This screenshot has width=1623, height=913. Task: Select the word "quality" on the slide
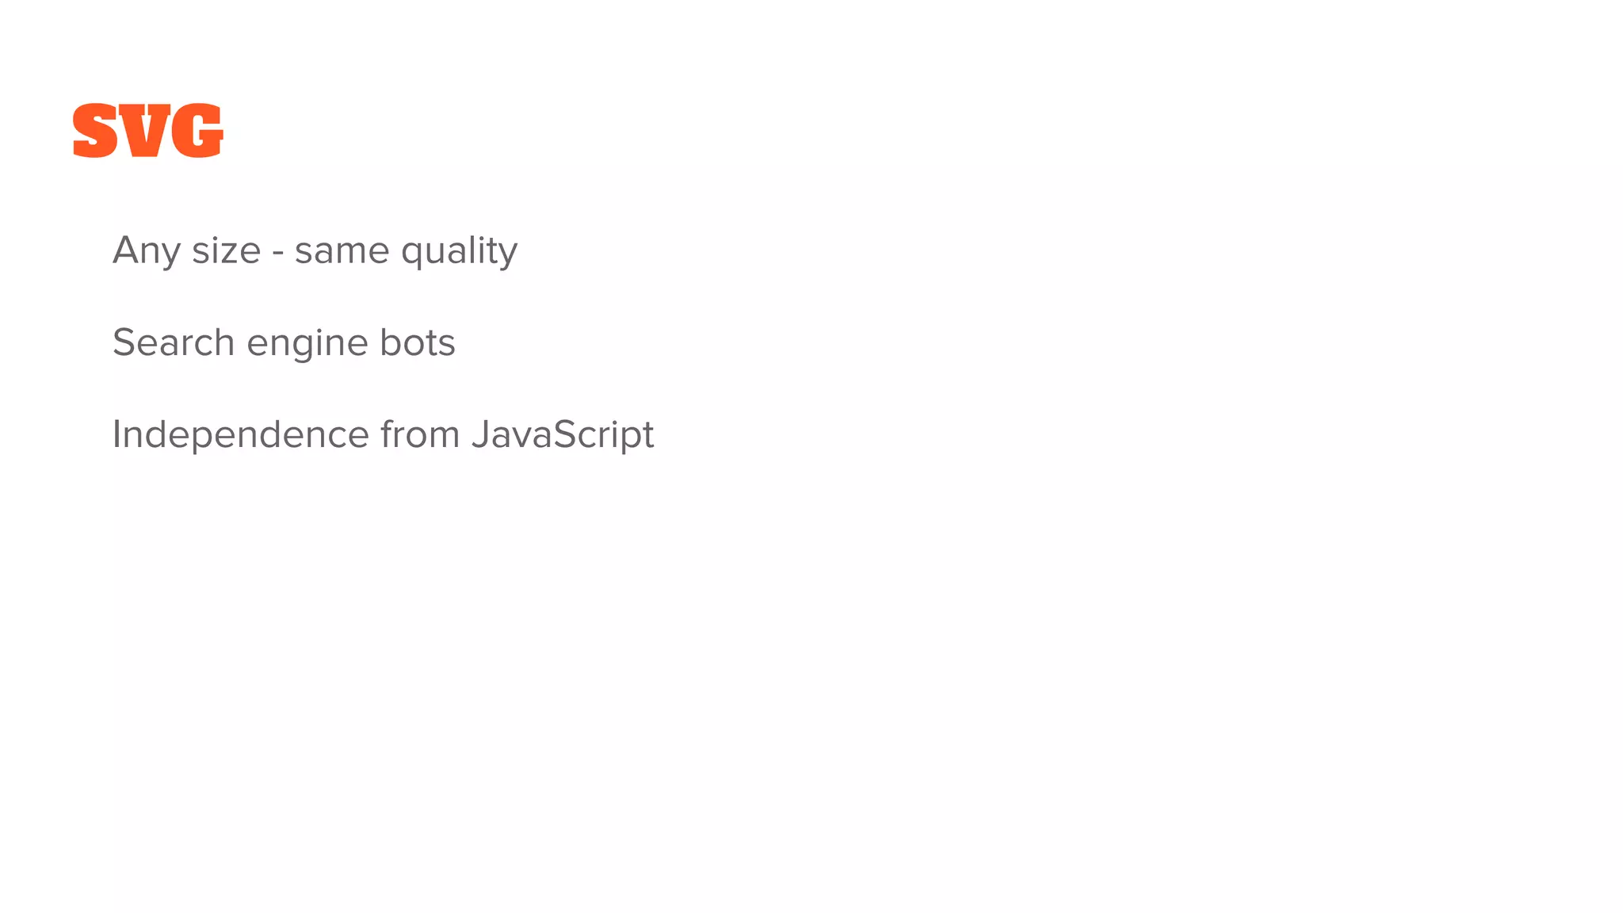coord(459,253)
